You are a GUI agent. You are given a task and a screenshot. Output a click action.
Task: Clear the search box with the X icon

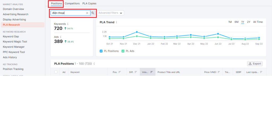tap(87, 13)
